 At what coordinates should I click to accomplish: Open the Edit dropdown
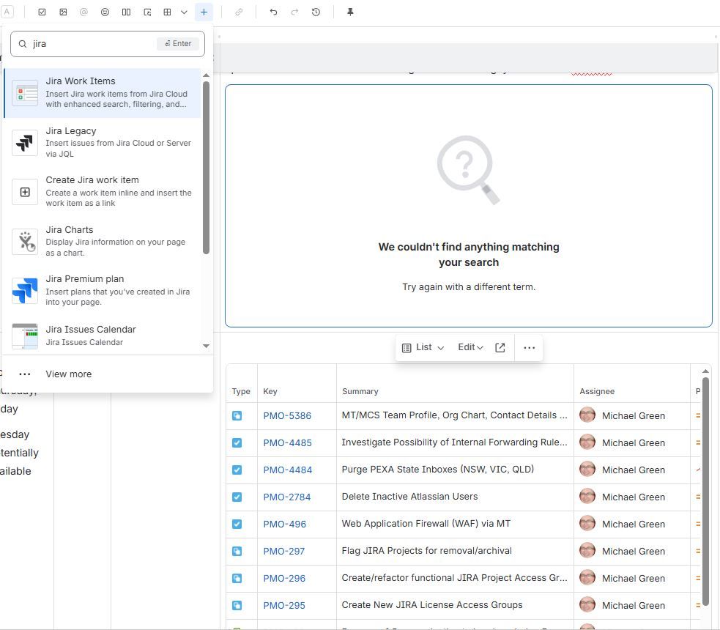point(471,348)
